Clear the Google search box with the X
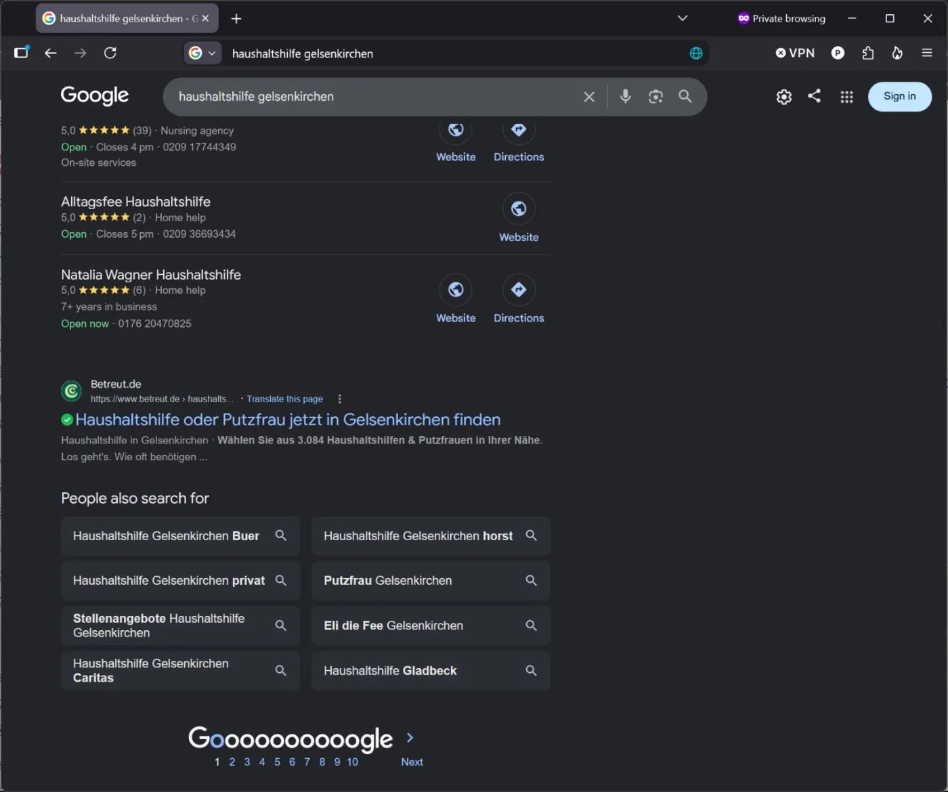 tap(589, 97)
